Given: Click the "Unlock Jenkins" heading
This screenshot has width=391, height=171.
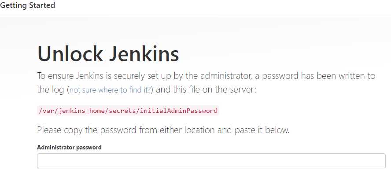Looking at the screenshot, I should click(108, 54).
